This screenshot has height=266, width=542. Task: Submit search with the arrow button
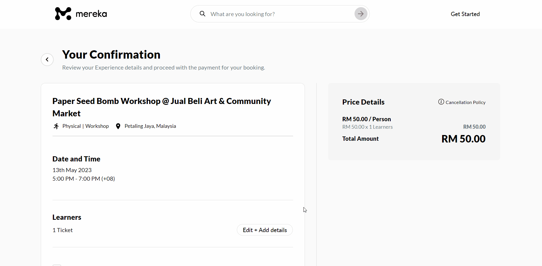pyautogui.click(x=361, y=14)
